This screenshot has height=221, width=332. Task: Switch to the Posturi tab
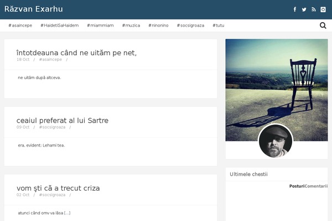point(297,186)
